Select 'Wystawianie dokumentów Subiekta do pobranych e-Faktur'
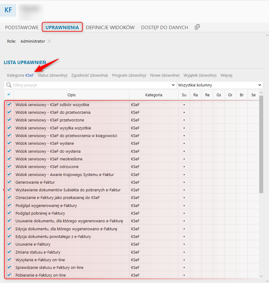The height and width of the screenshot is (283, 269). 132,190
